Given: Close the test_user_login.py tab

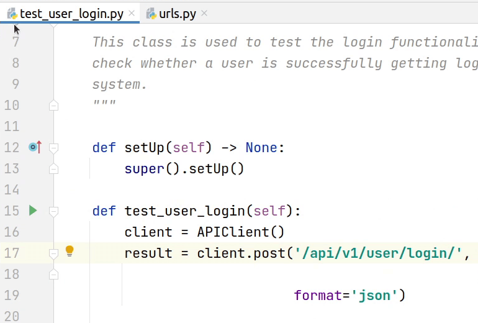Looking at the screenshot, I should 132,14.
